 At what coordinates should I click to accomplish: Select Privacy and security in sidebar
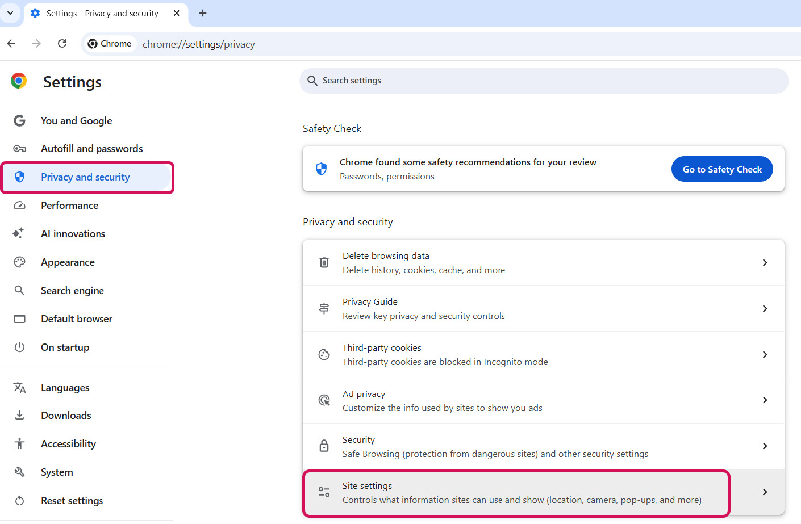click(x=87, y=177)
